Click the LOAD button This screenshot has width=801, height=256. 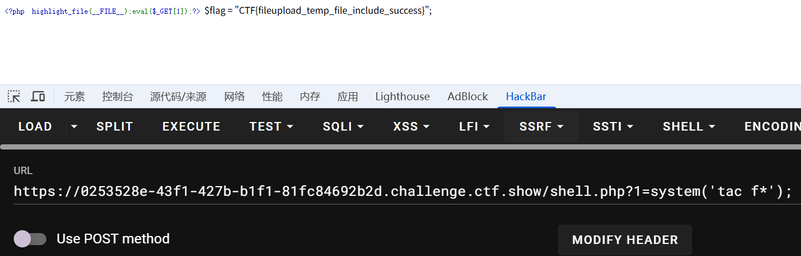[35, 127]
